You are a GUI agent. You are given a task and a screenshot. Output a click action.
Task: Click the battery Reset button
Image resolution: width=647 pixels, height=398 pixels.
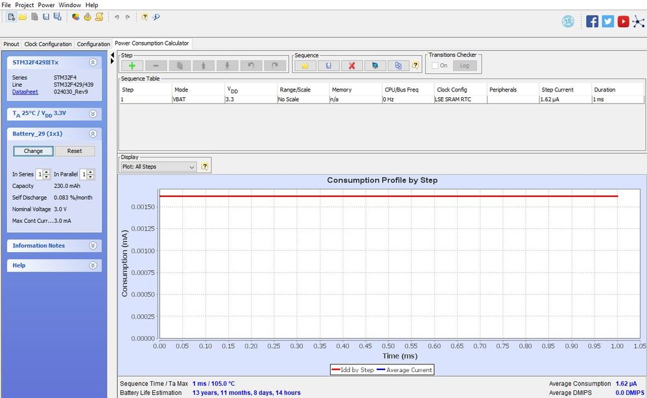tap(75, 151)
